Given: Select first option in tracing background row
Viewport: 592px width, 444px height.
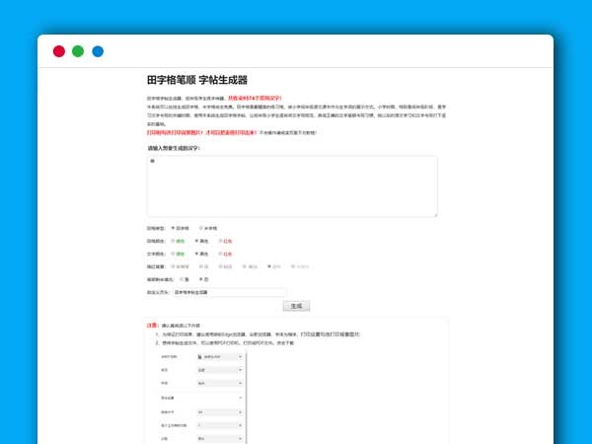Looking at the screenshot, I should pos(173,266).
